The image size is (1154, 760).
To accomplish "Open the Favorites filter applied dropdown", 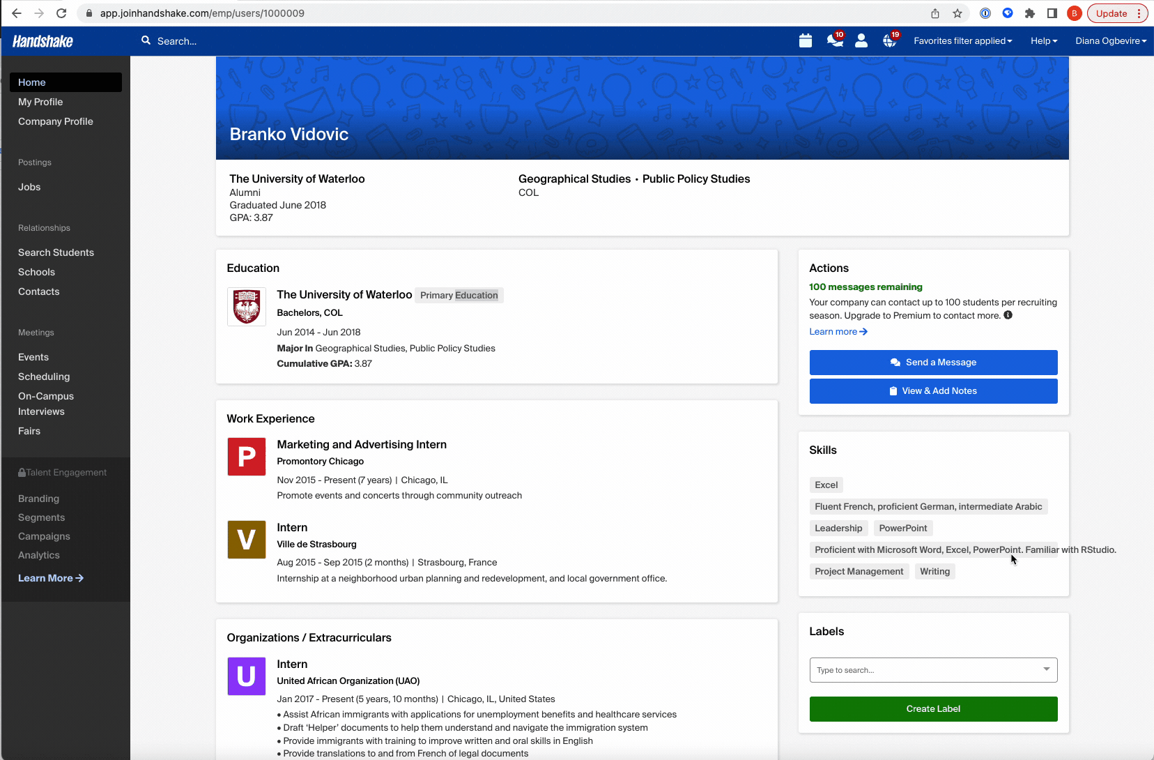I will point(962,40).
